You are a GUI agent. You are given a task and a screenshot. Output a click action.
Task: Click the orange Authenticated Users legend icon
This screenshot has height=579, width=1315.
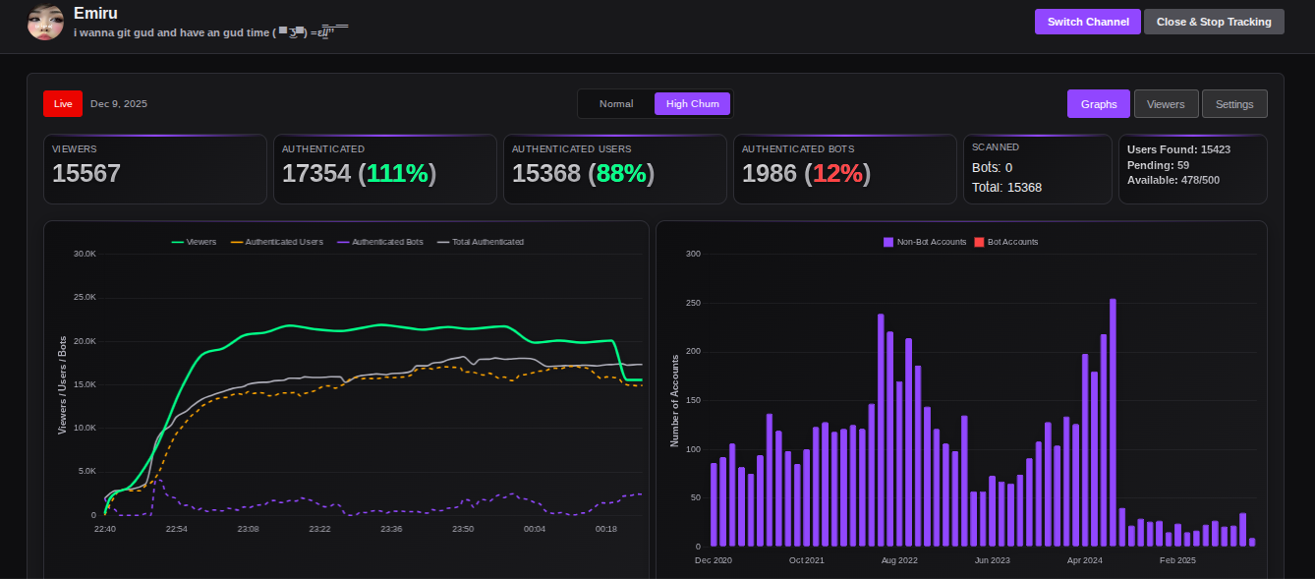[236, 242]
